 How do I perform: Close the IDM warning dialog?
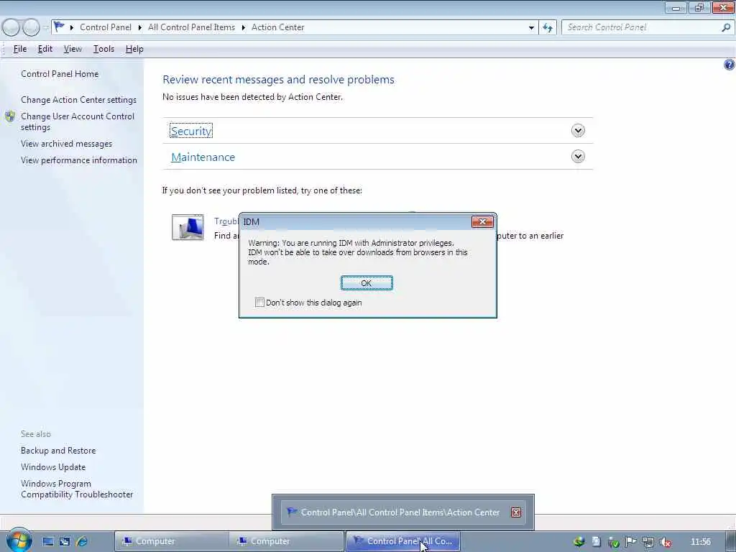click(x=482, y=221)
